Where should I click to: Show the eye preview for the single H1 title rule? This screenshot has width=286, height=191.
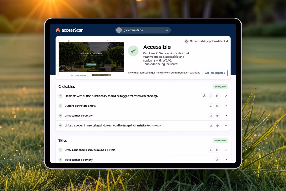click(x=211, y=150)
